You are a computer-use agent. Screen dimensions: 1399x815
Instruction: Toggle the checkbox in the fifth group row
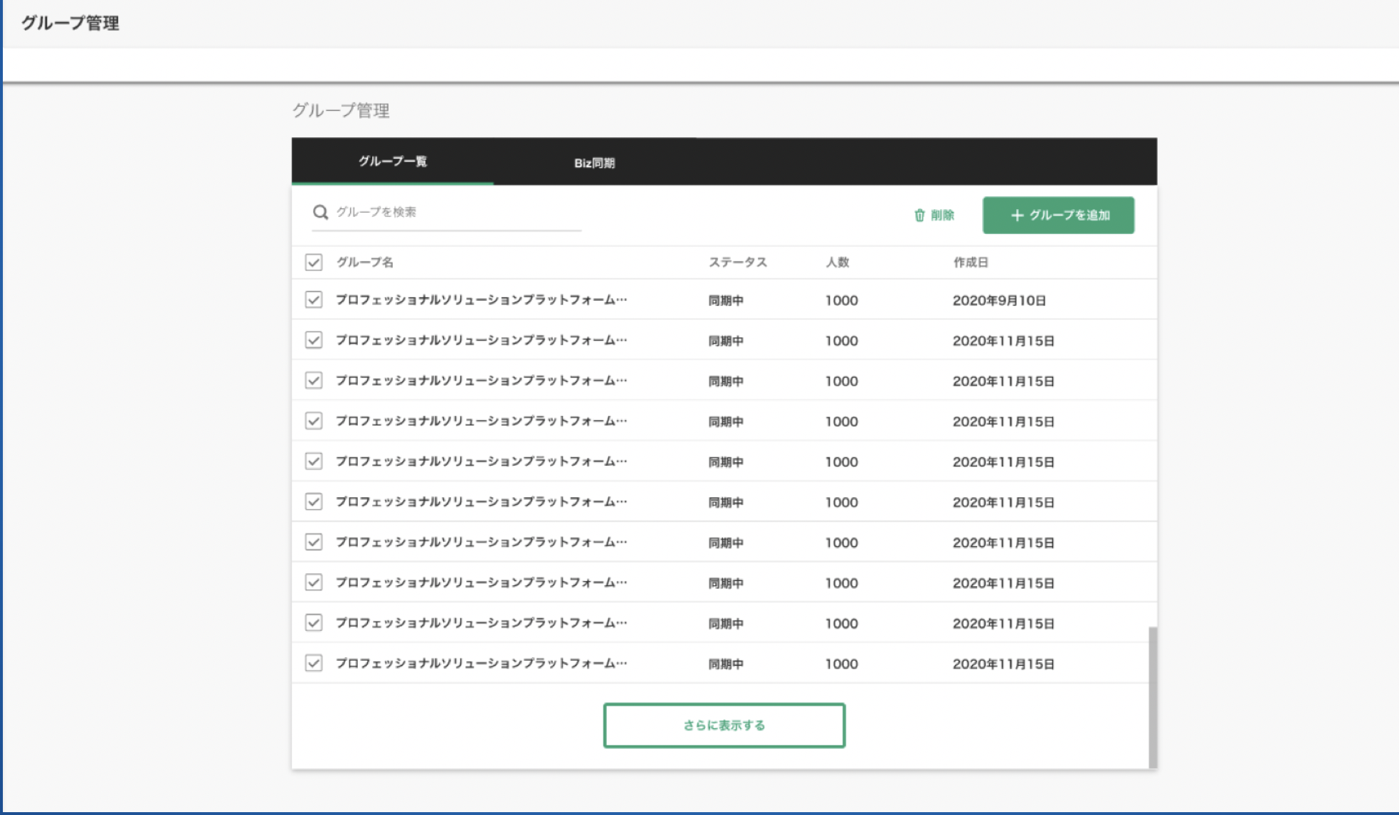pyautogui.click(x=314, y=462)
